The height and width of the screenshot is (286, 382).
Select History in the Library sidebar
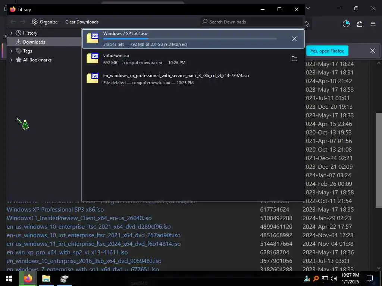pyautogui.click(x=30, y=33)
